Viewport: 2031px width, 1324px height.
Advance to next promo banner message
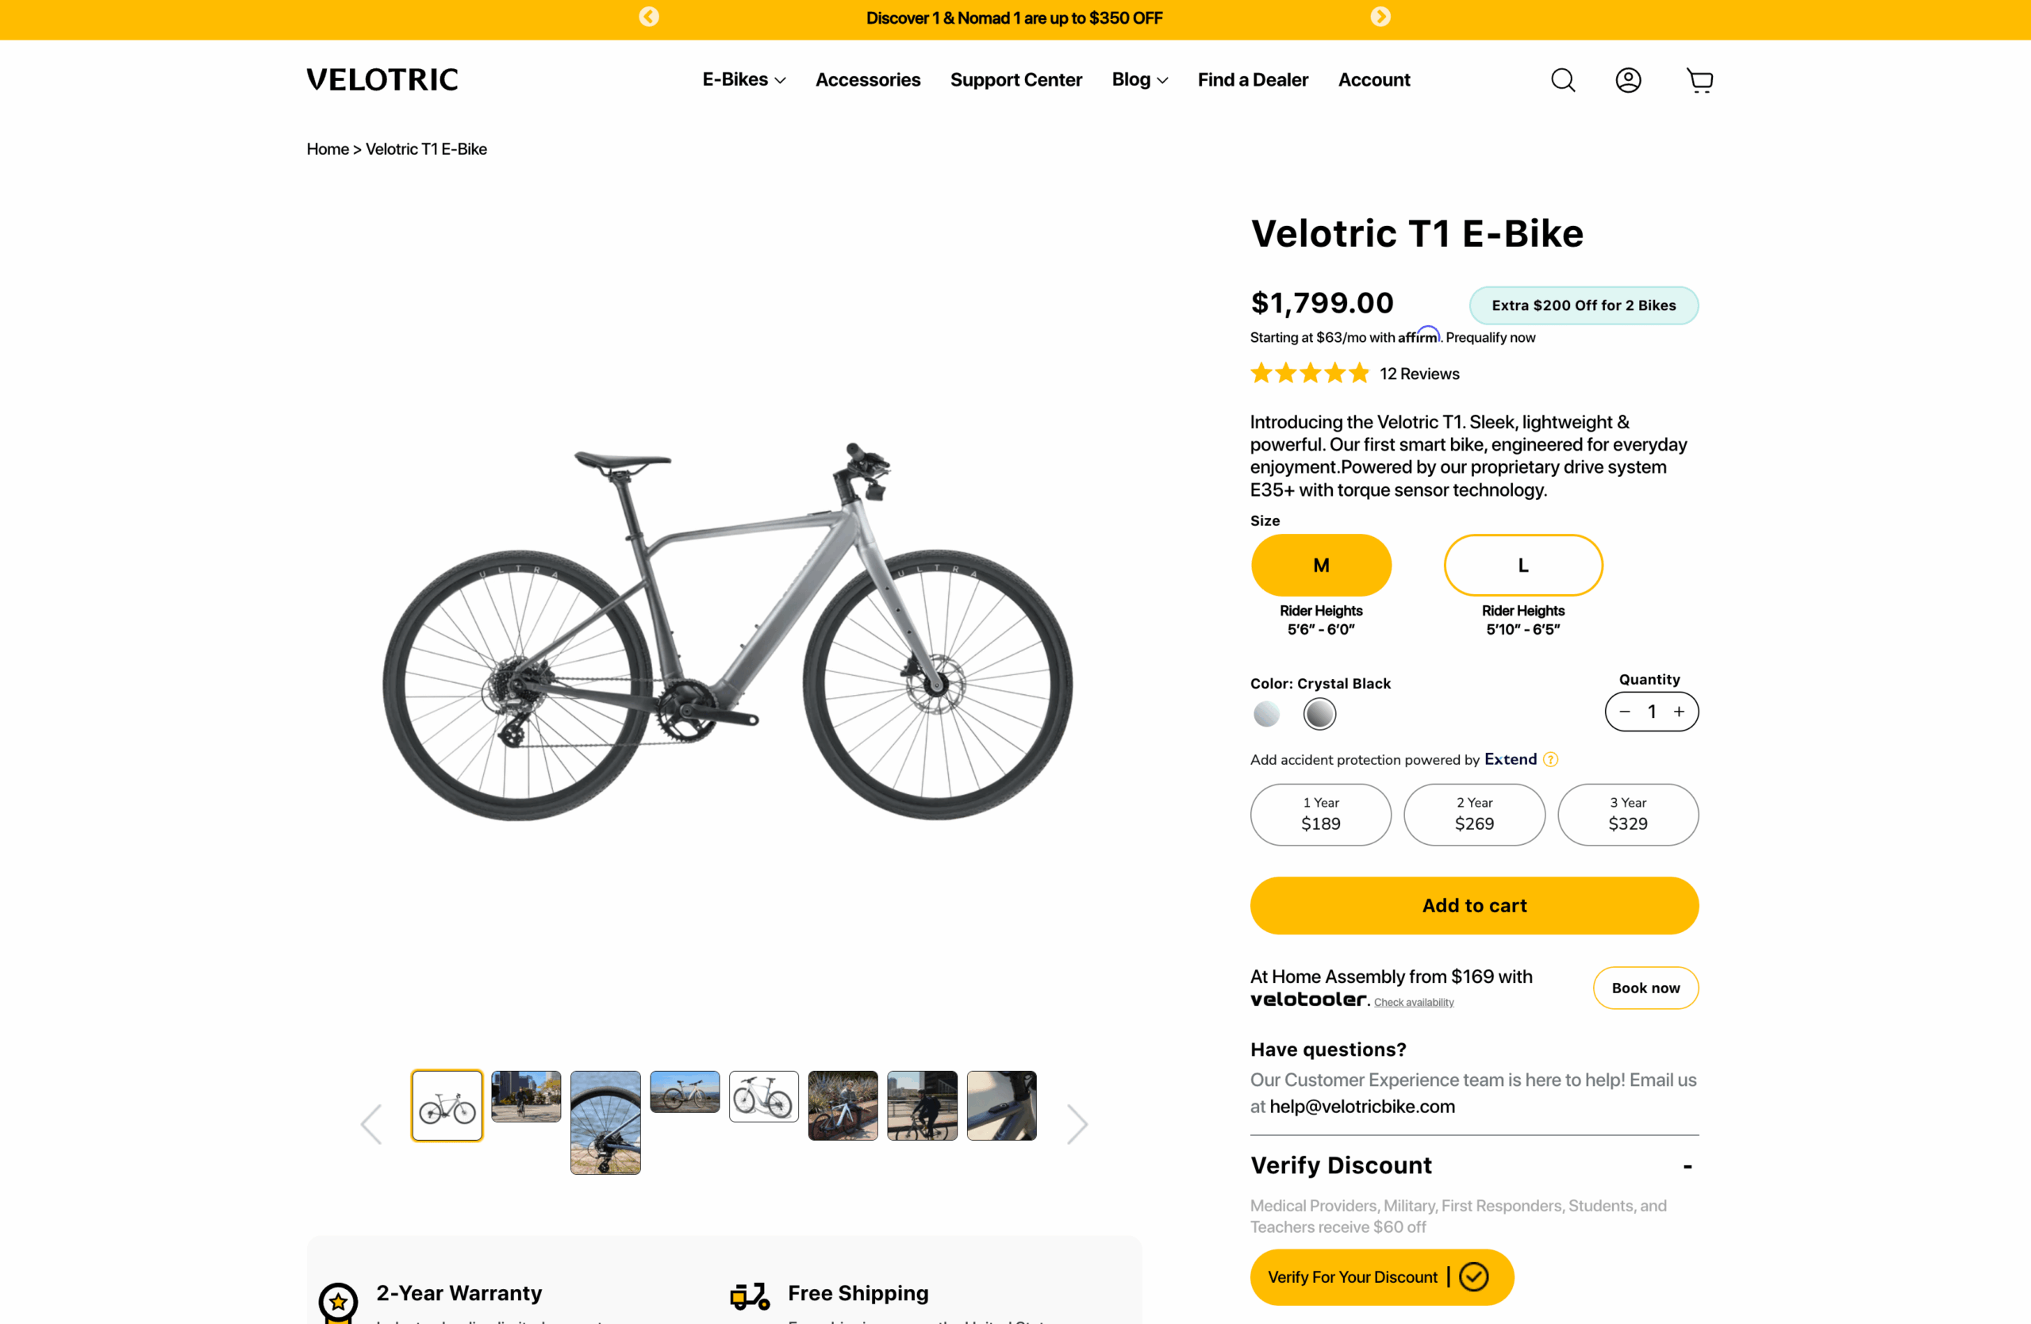(1380, 17)
